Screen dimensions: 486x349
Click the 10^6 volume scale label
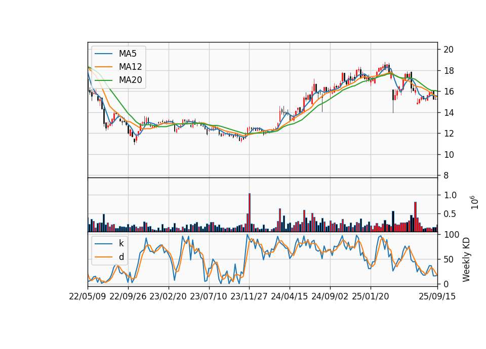tap(475, 202)
